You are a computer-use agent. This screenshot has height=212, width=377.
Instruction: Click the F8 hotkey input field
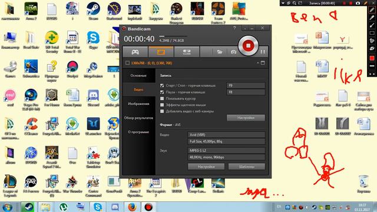coord(246,92)
